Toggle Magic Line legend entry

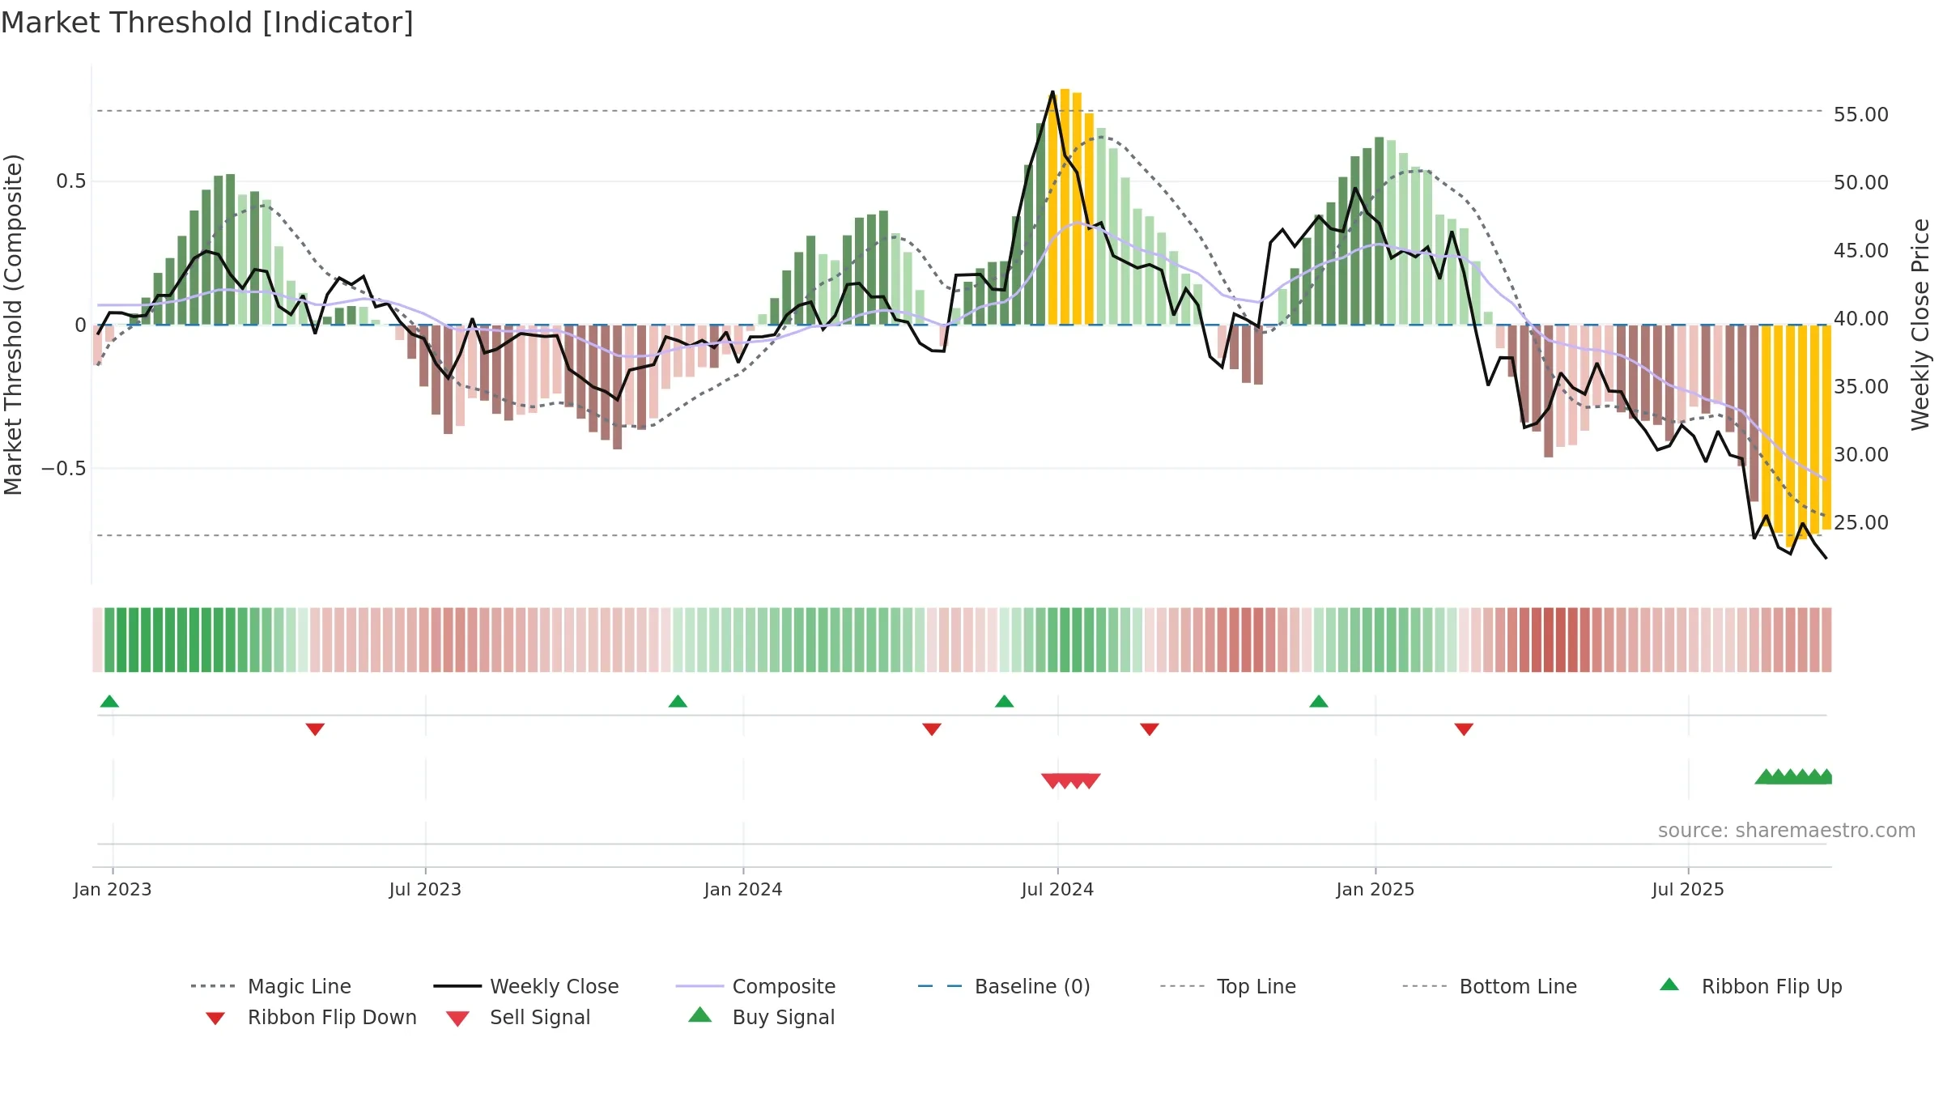(270, 986)
